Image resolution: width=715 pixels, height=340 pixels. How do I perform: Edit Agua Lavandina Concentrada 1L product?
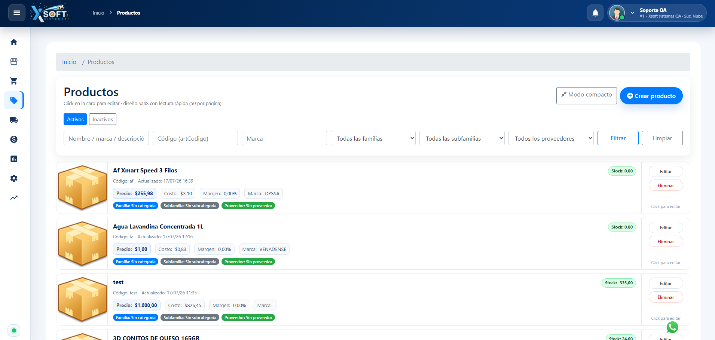pyautogui.click(x=666, y=227)
